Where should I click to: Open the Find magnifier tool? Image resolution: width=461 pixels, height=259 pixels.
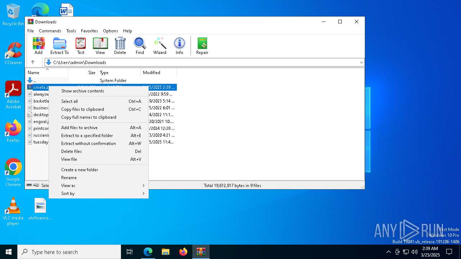coord(140,46)
